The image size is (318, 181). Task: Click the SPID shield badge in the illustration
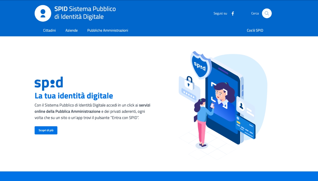coord(200,65)
